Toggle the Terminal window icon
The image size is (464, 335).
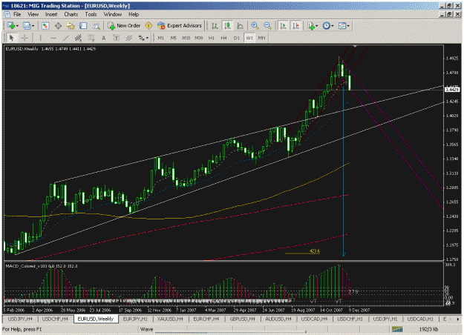coord(83,26)
